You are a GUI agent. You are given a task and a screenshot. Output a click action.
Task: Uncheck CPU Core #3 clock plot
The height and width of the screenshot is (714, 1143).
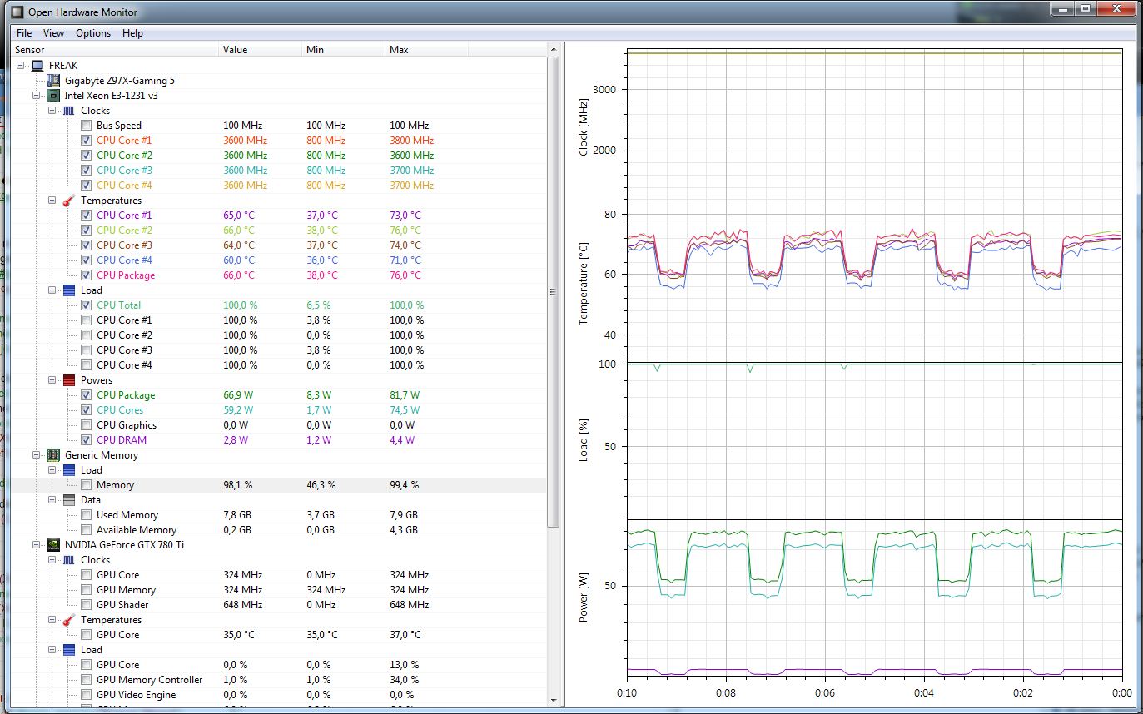tap(87, 171)
